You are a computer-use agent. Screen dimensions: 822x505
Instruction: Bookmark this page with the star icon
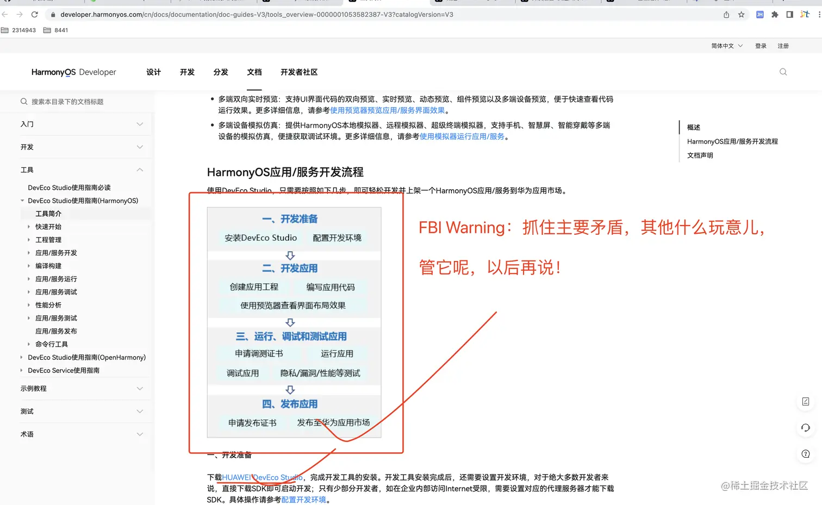click(741, 15)
